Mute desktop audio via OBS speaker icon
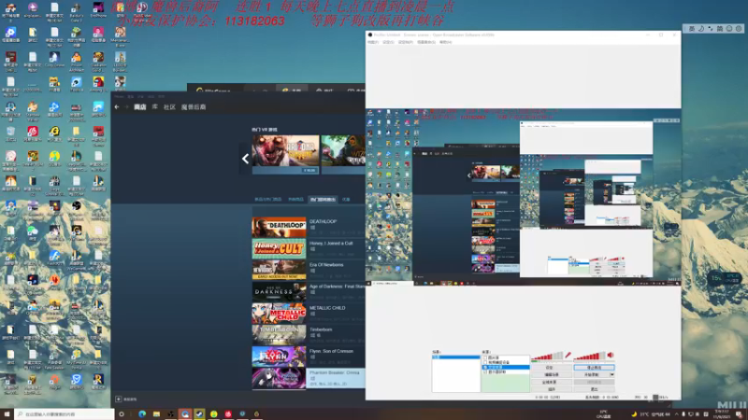 click(x=611, y=355)
